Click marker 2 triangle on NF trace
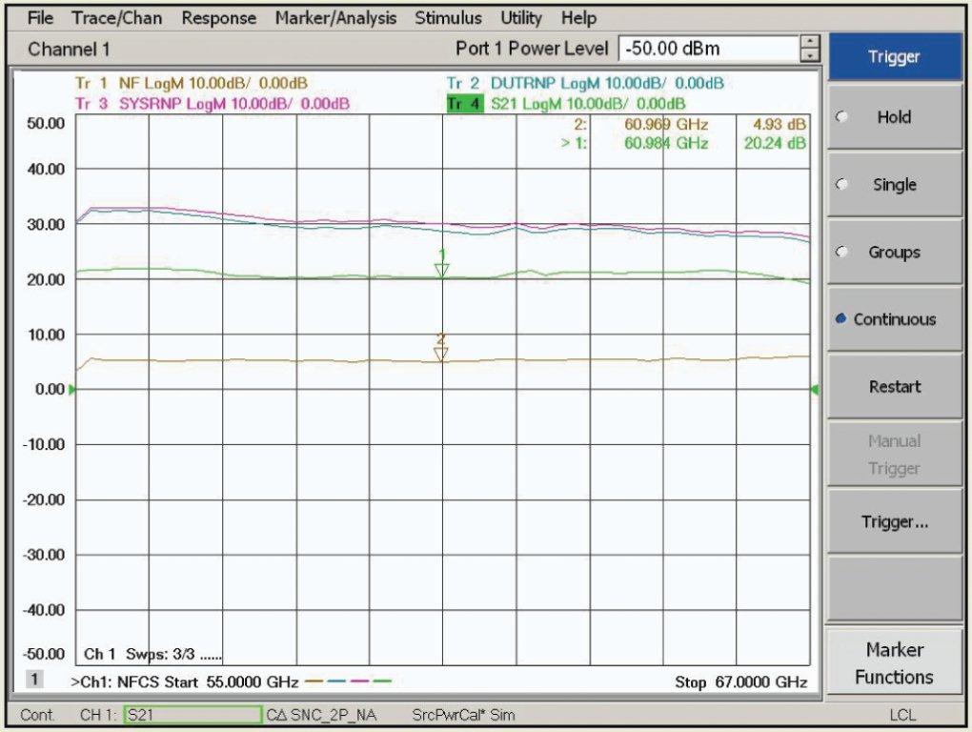The width and height of the screenshot is (972, 732). click(x=440, y=355)
